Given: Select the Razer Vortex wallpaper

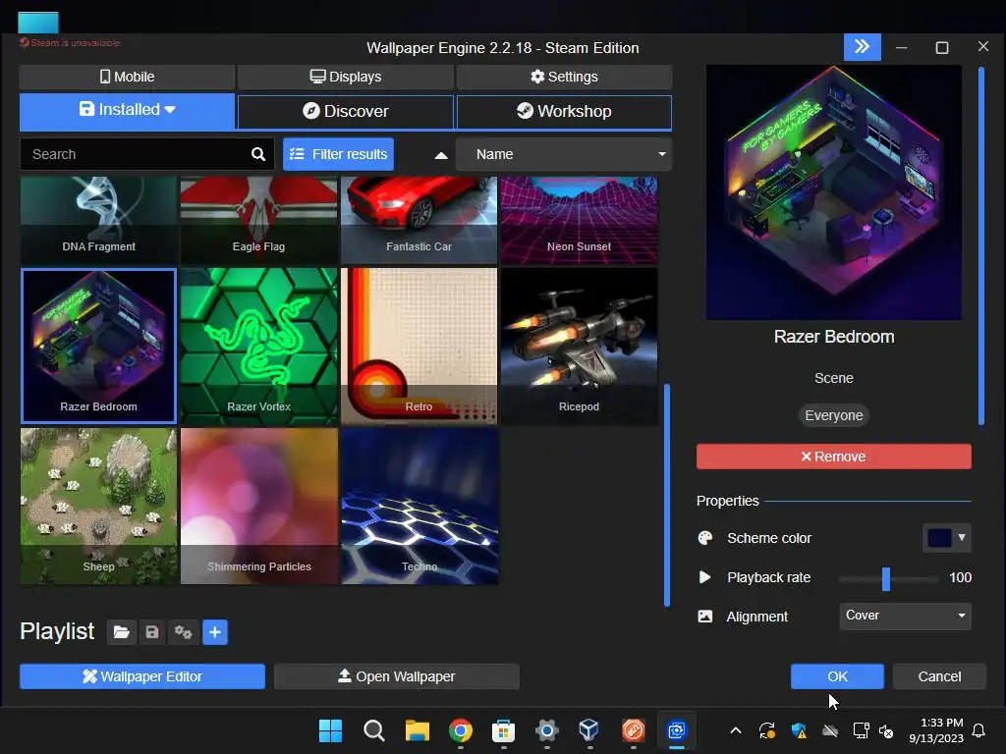Looking at the screenshot, I should pyautogui.click(x=258, y=347).
